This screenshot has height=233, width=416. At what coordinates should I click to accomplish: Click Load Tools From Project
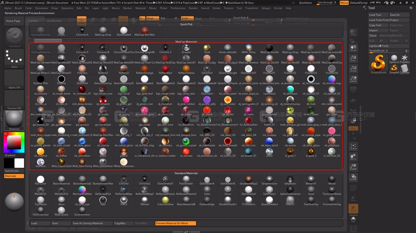click(x=389, y=20)
